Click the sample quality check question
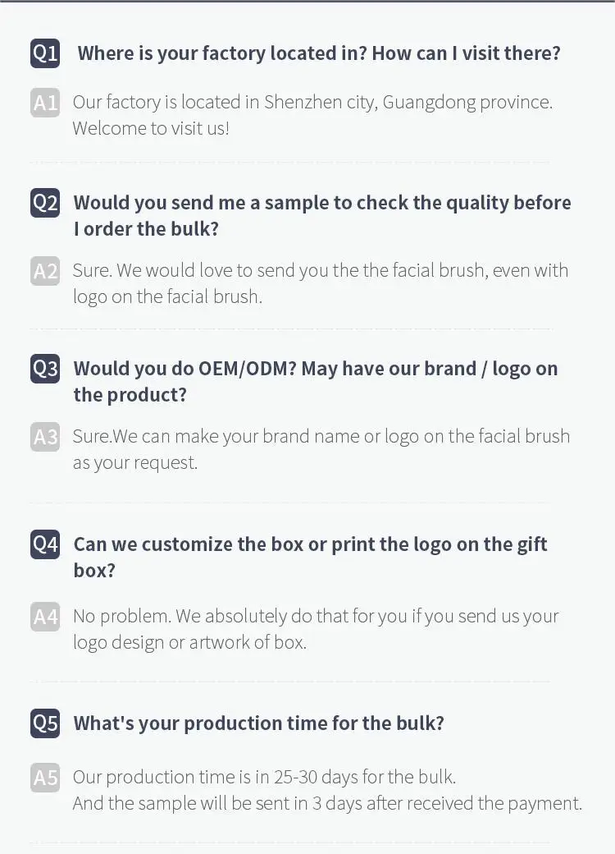Image resolution: width=615 pixels, height=854 pixels. point(321,215)
